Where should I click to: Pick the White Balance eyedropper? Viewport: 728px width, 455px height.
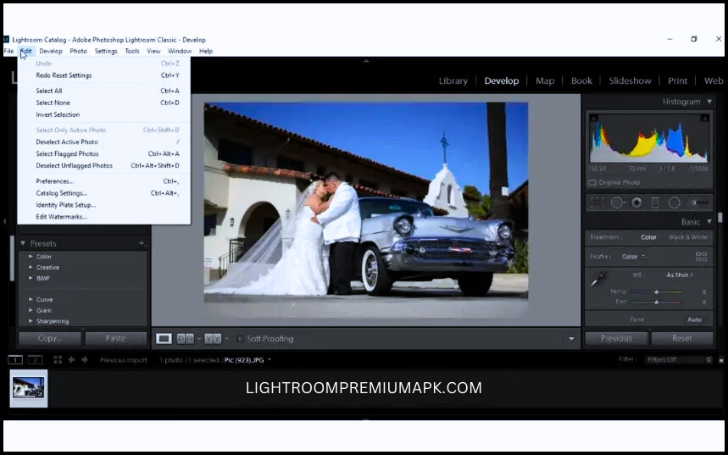(x=599, y=277)
